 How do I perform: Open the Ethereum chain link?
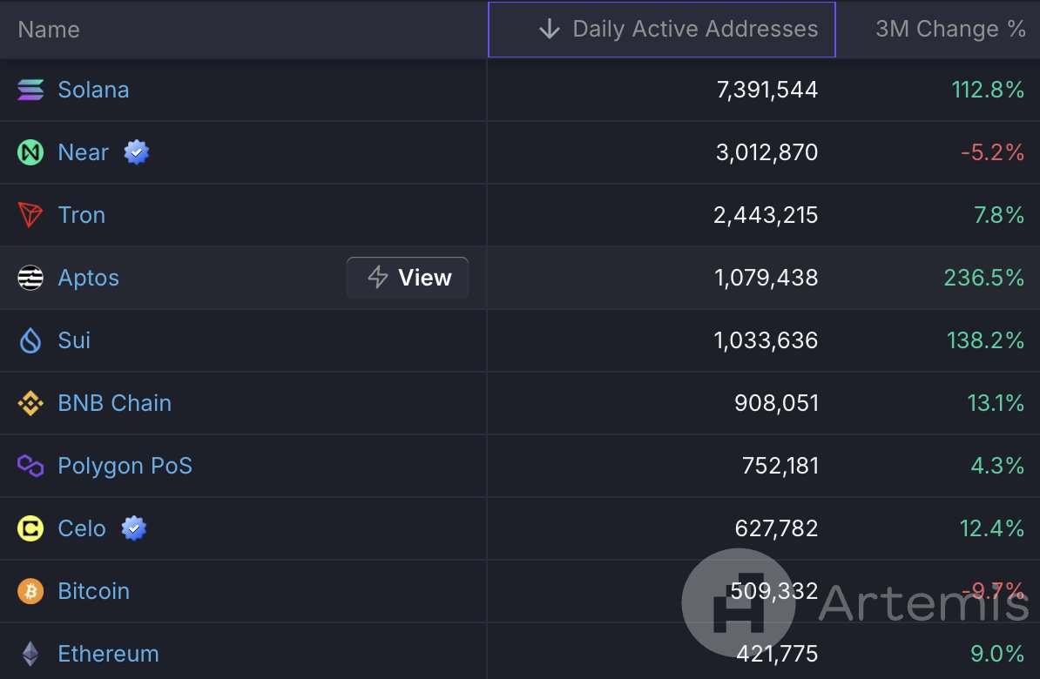108,654
